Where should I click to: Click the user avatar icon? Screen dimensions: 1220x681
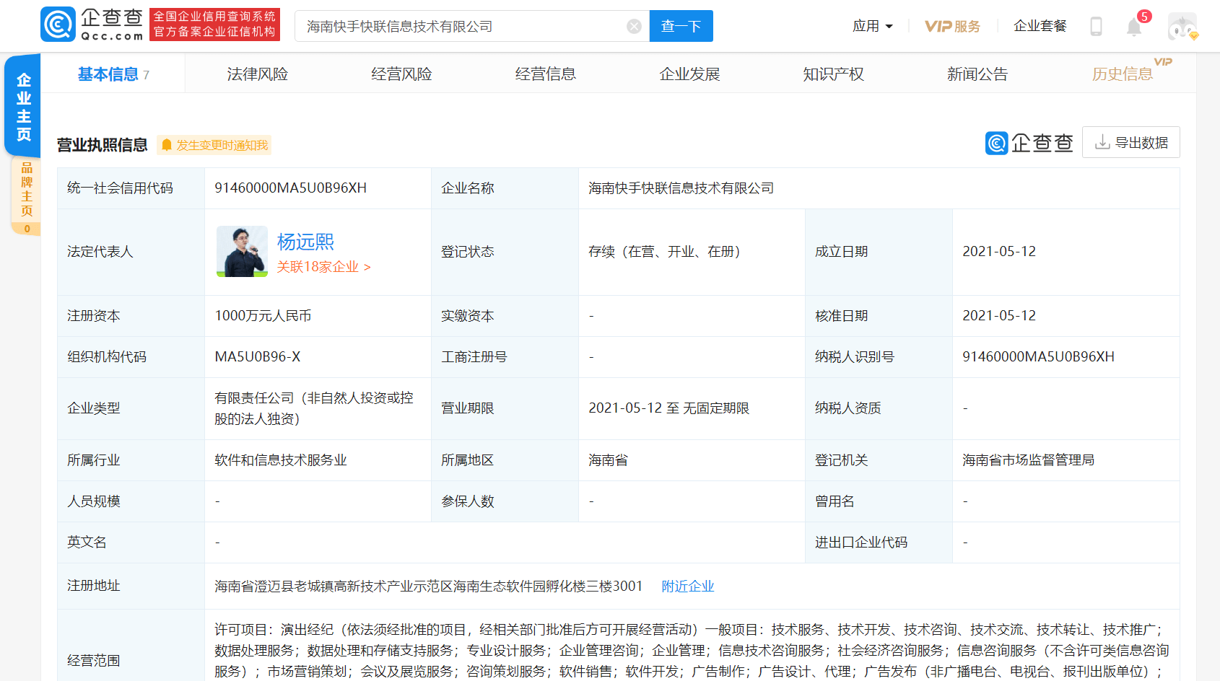point(1182,27)
